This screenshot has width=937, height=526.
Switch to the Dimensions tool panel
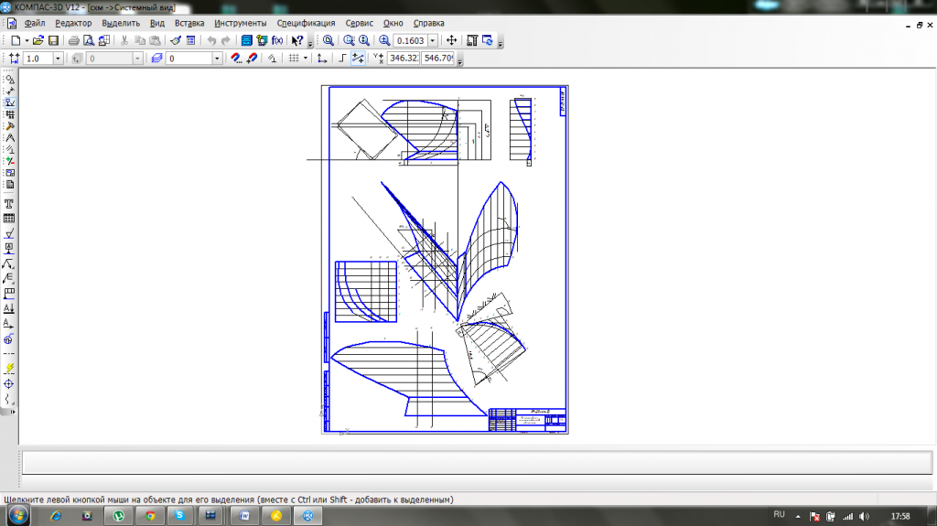(x=9, y=91)
